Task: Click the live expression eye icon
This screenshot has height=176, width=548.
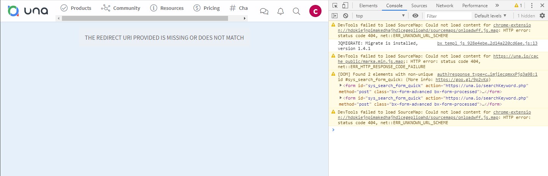Action: point(415,16)
